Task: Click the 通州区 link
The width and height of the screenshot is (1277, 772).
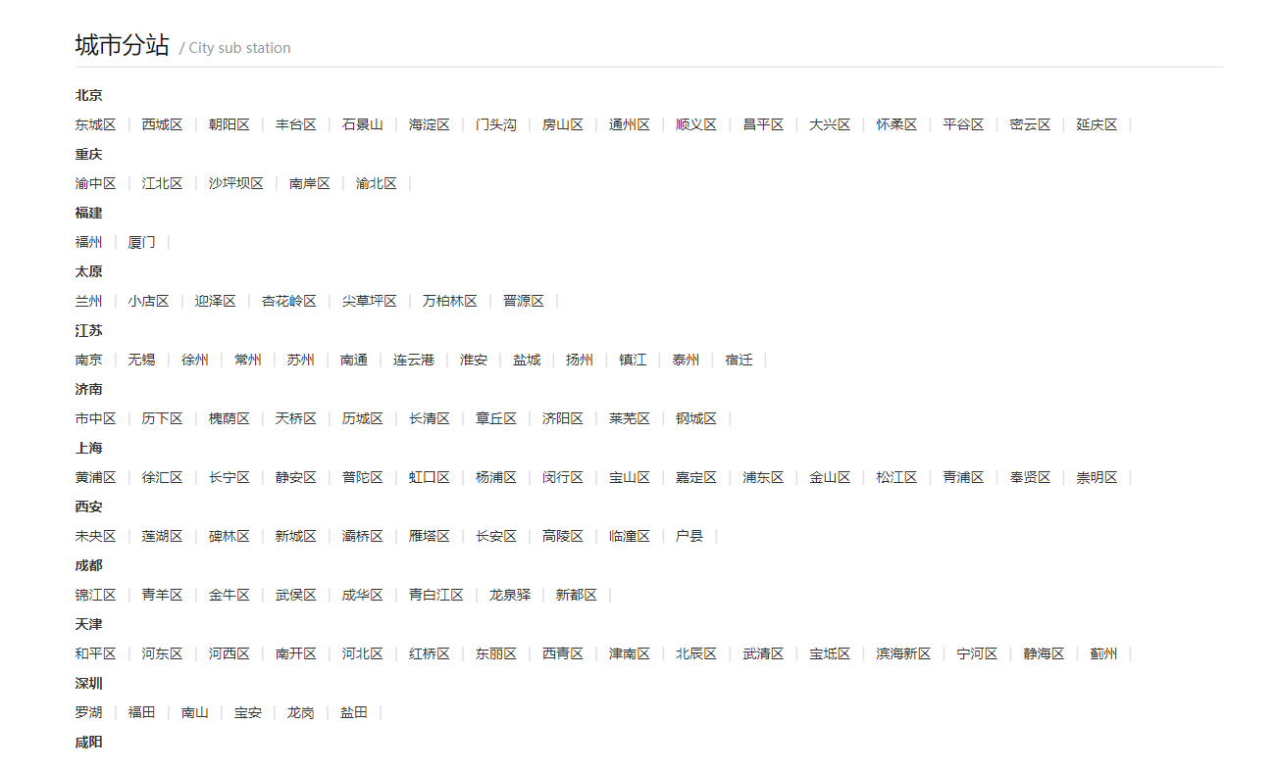Action: click(629, 124)
